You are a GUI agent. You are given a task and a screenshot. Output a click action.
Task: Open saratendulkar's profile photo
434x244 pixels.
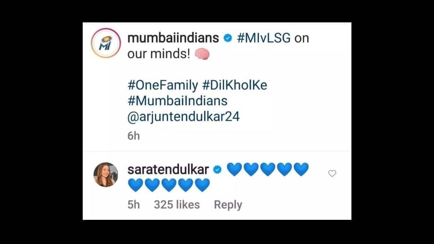tap(106, 175)
